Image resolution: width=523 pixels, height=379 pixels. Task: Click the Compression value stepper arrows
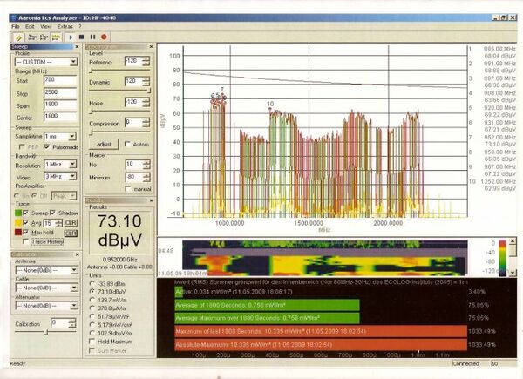146,123
